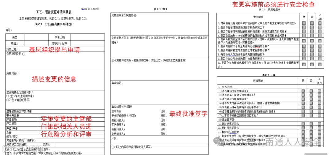331x155 pixels.
Task: Check 不适用 for (6)控制设备 row
Action: click(x=319, y=111)
